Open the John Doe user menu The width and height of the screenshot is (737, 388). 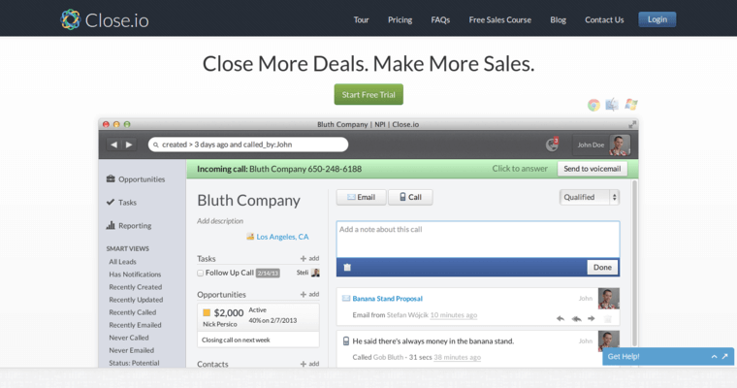point(601,145)
